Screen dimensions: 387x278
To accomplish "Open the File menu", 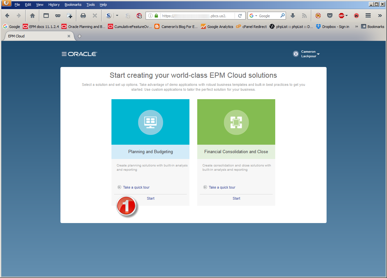I will tap(17, 5).
